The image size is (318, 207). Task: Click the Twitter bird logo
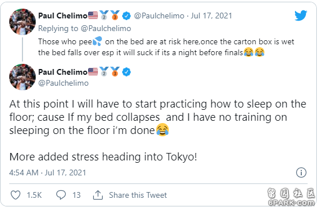click(301, 16)
